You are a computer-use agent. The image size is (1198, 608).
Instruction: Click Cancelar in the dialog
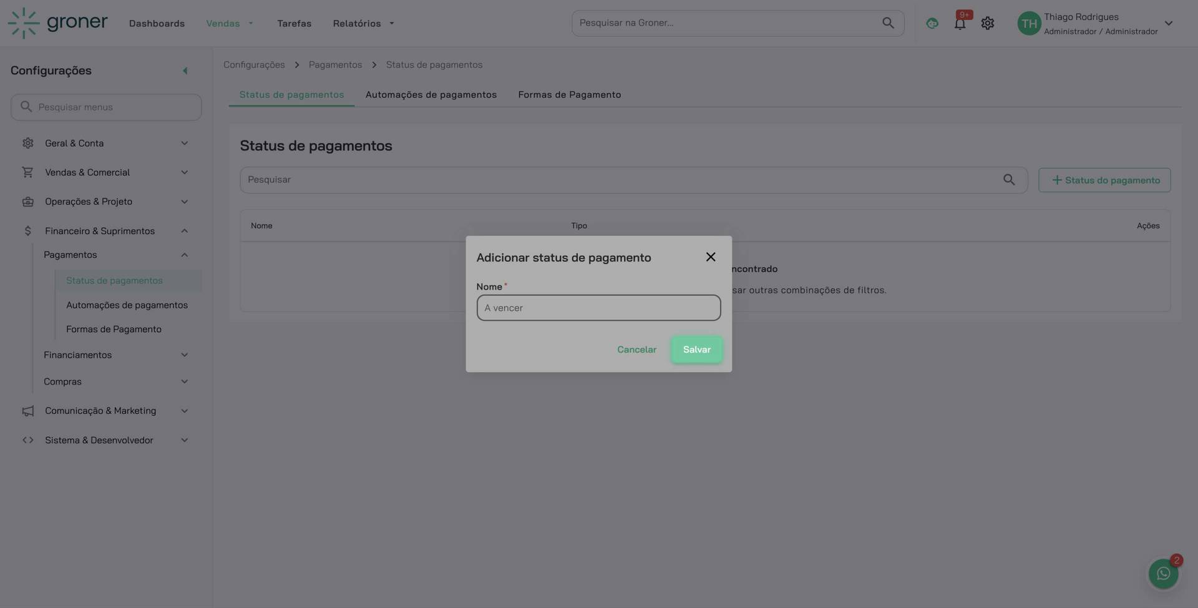tap(636, 350)
